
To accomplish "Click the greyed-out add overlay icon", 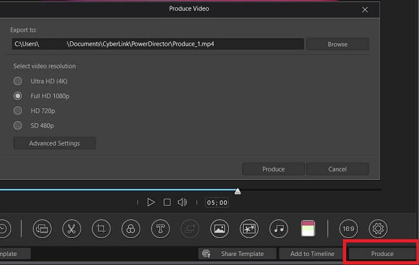I will (190, 229).
